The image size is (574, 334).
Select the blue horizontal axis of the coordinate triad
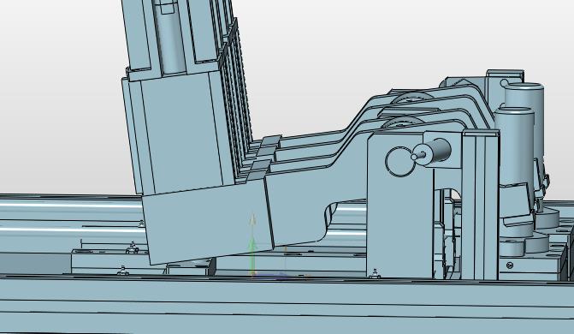(x=270, y=275)
